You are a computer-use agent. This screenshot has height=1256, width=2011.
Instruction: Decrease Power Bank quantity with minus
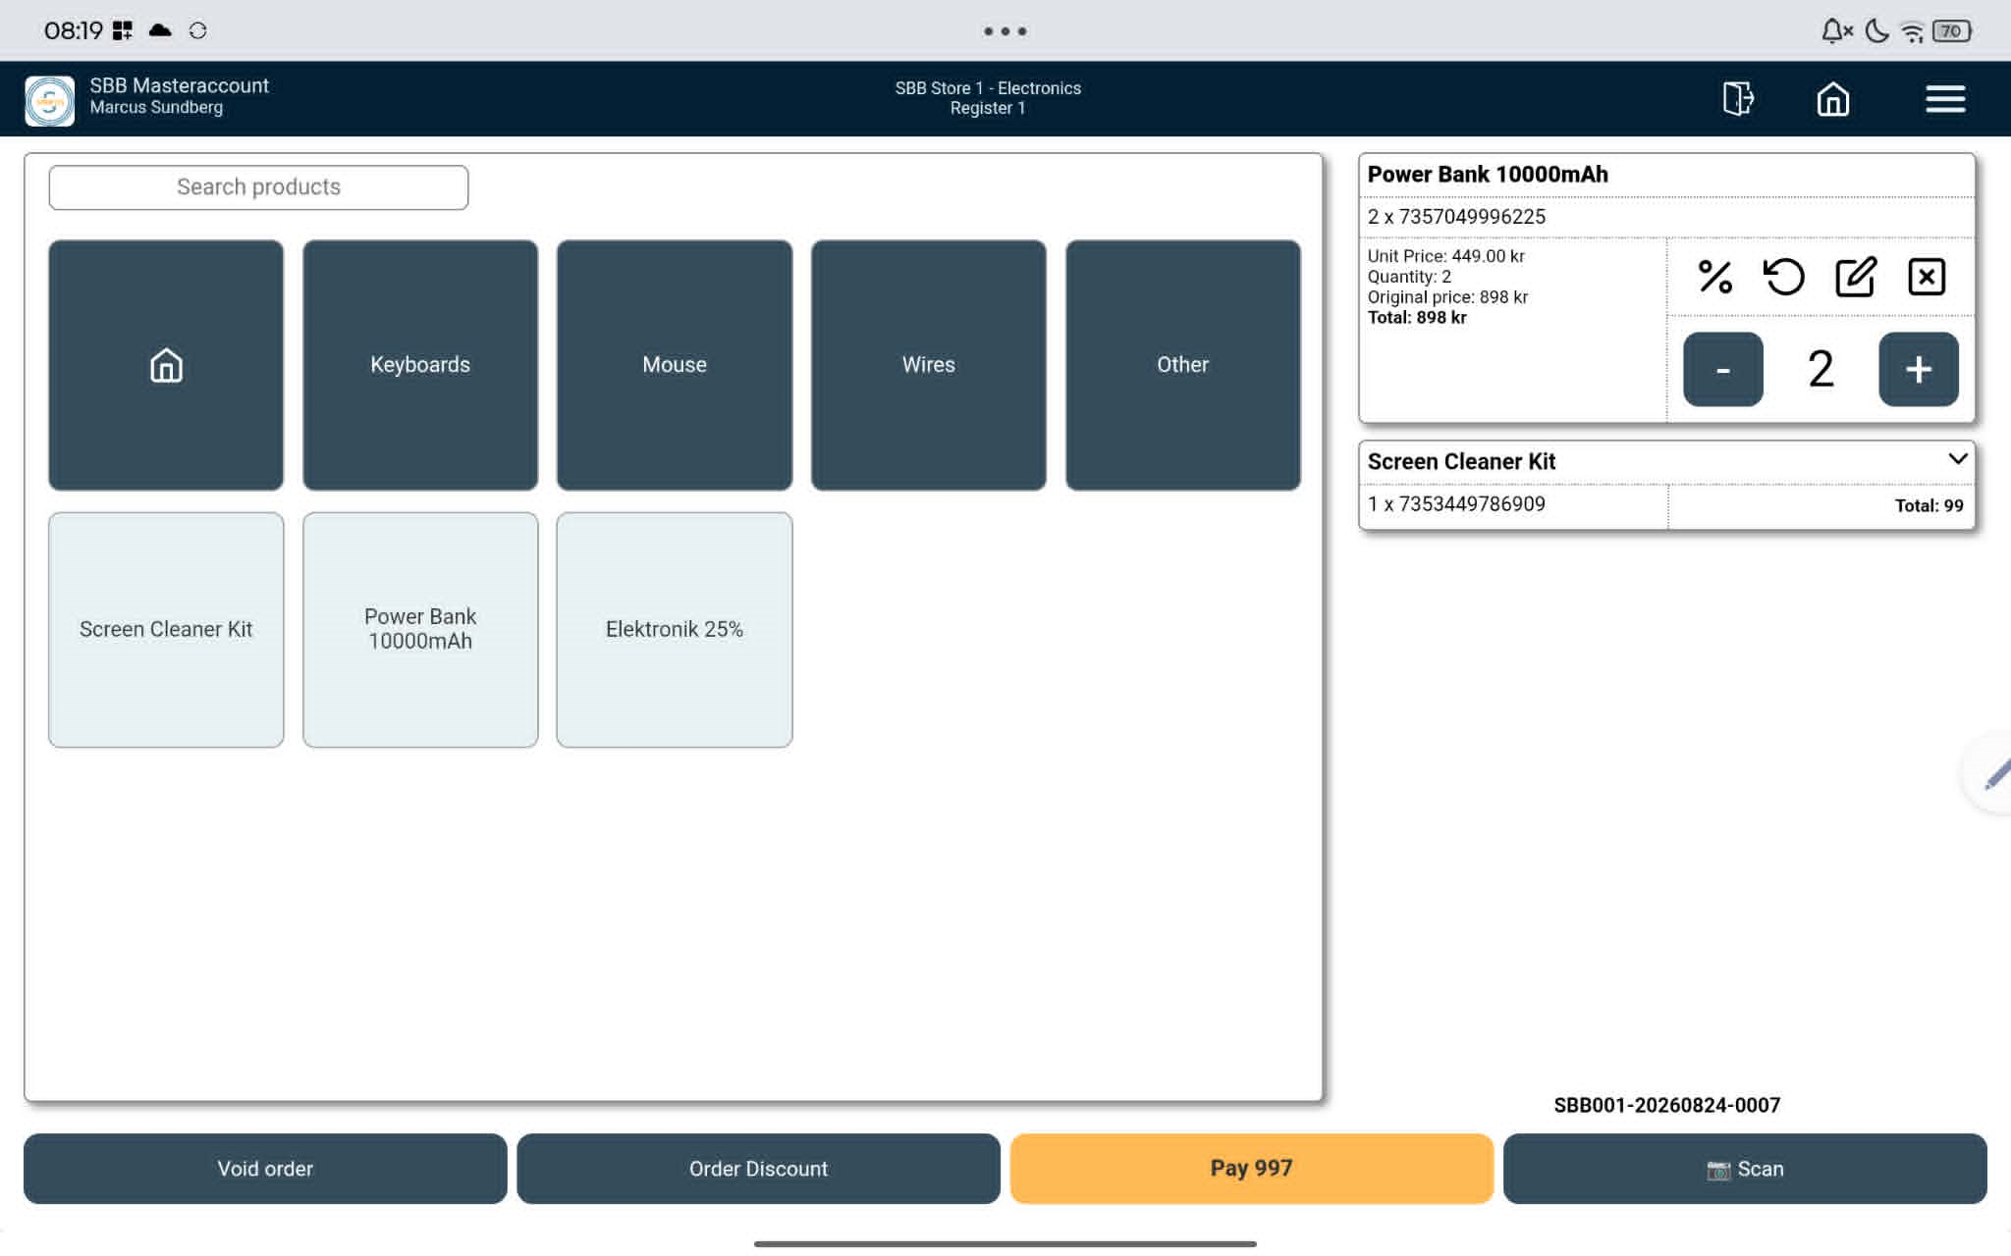coord(1722,369)
